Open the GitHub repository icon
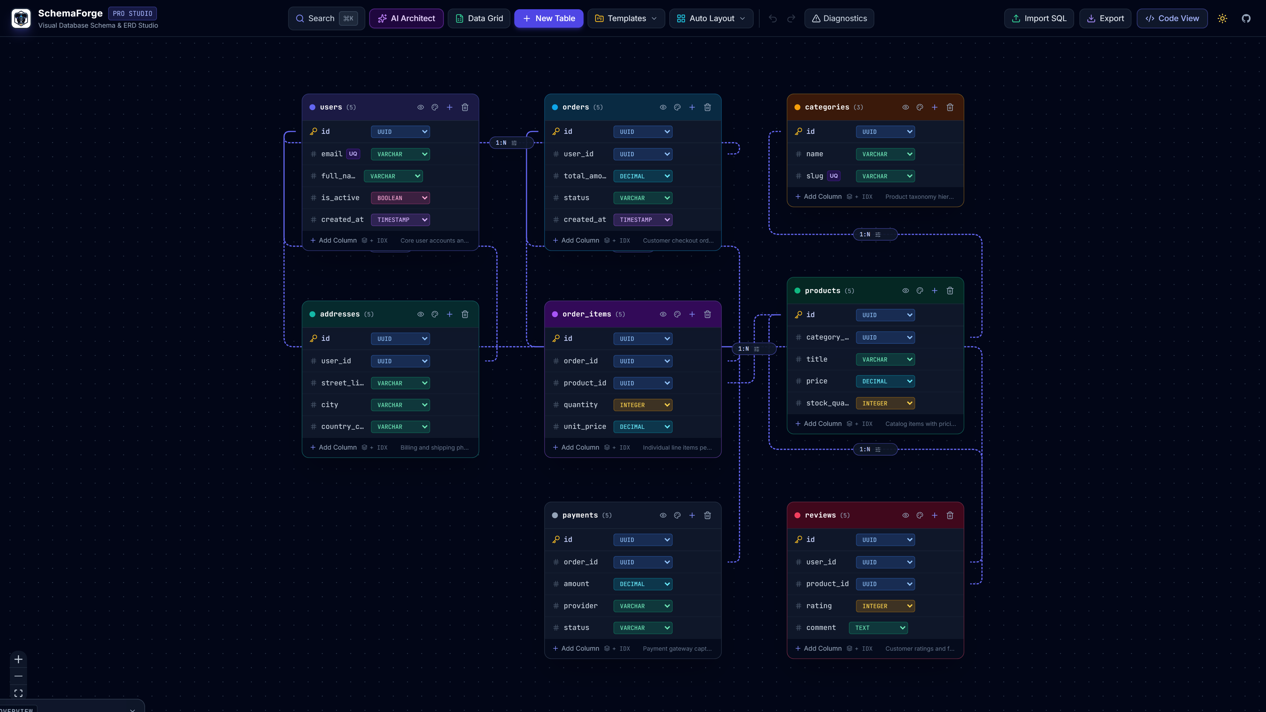Screen dimensions: 1266x712 (1246, 19)
